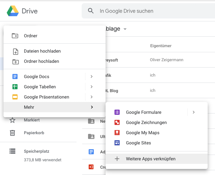Image resolution: width=215 pixels, height=175 pixels.
Task: Click the shared folder icon in the 'Ne' row
Action: 91,121
